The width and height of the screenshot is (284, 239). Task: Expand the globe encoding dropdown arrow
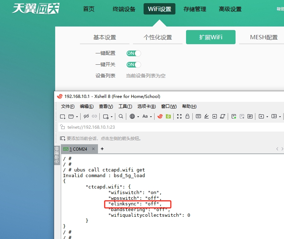click(x=138, y=117)
